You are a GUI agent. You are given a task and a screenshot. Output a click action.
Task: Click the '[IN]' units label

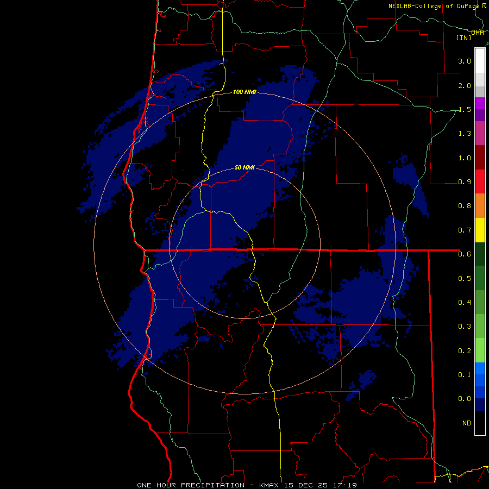click(464, 37)
